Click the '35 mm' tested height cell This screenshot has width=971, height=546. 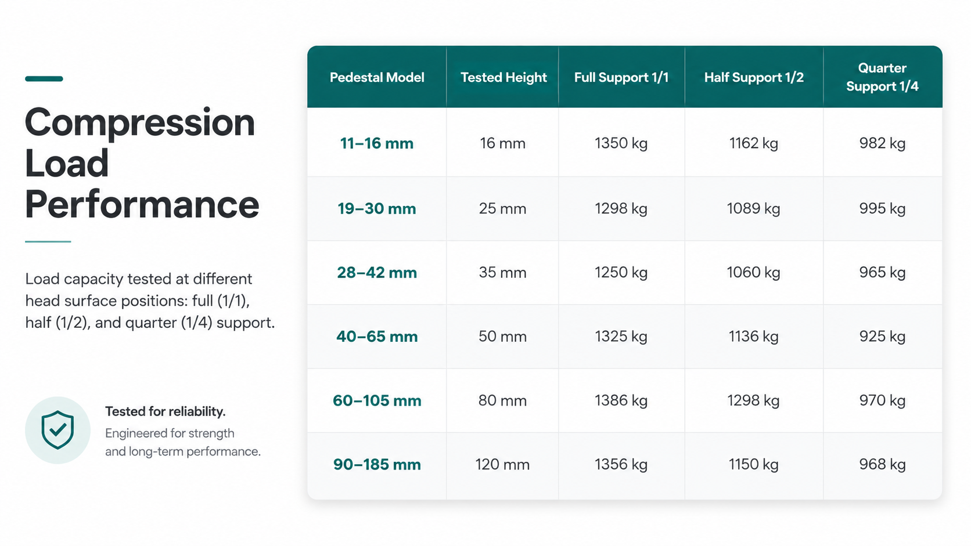tap(502, 273)
